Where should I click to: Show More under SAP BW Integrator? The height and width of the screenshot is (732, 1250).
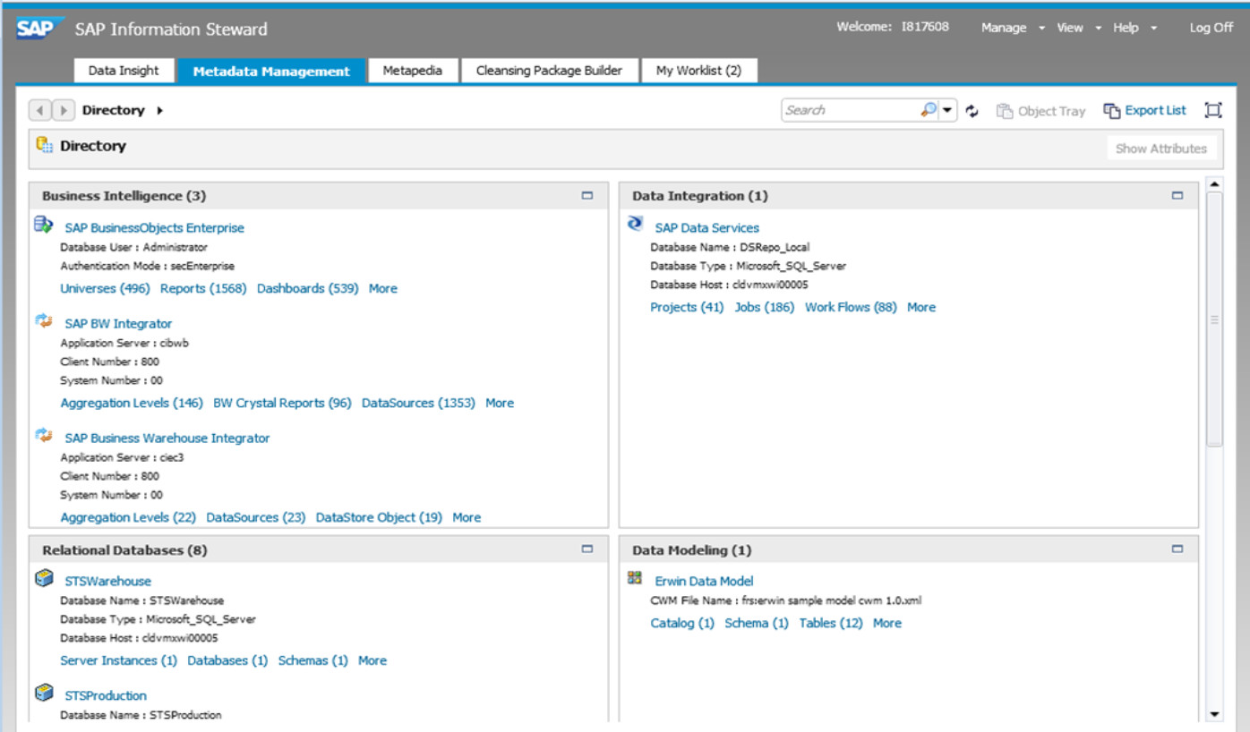pyautogui.click(x=500, y=403)
